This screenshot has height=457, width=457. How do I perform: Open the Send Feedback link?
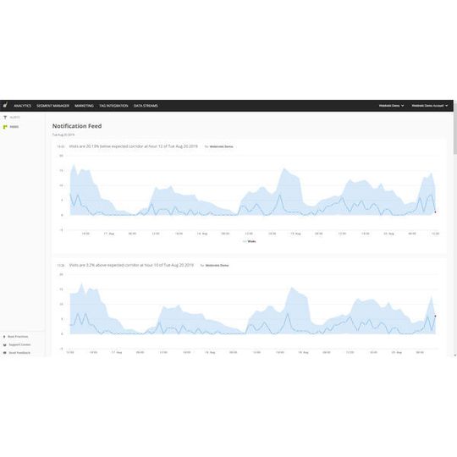coord(19,353)
